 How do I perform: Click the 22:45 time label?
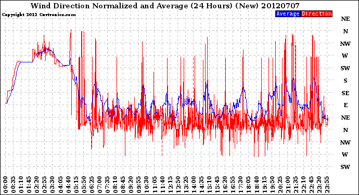click(311, 185)
